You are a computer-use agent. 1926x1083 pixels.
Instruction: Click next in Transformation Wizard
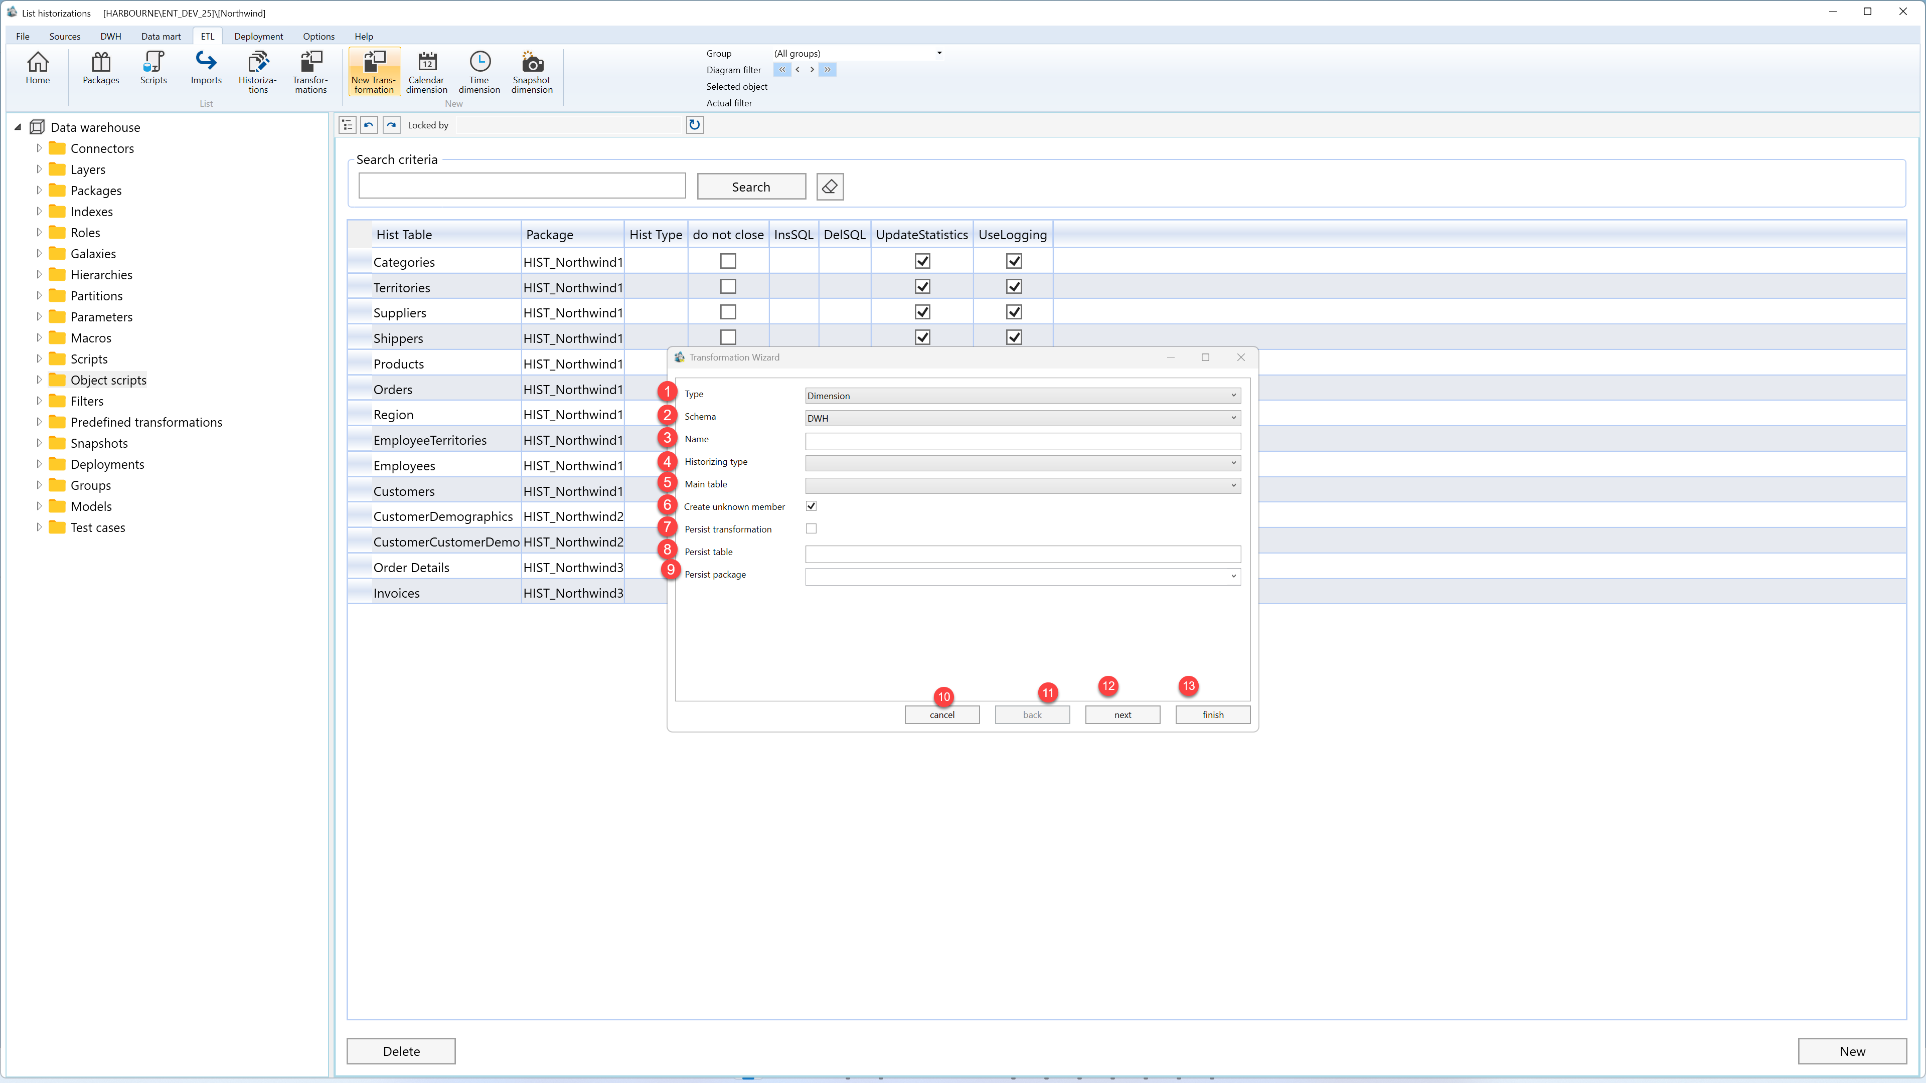pyautogui.click(x=1122, y=714)
